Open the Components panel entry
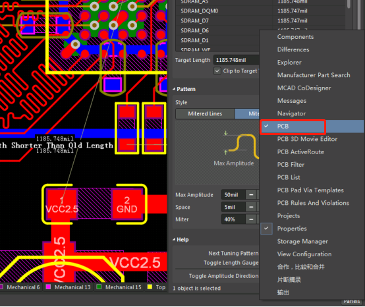Screen dimensions: 365x307 [x=295, y=37]
